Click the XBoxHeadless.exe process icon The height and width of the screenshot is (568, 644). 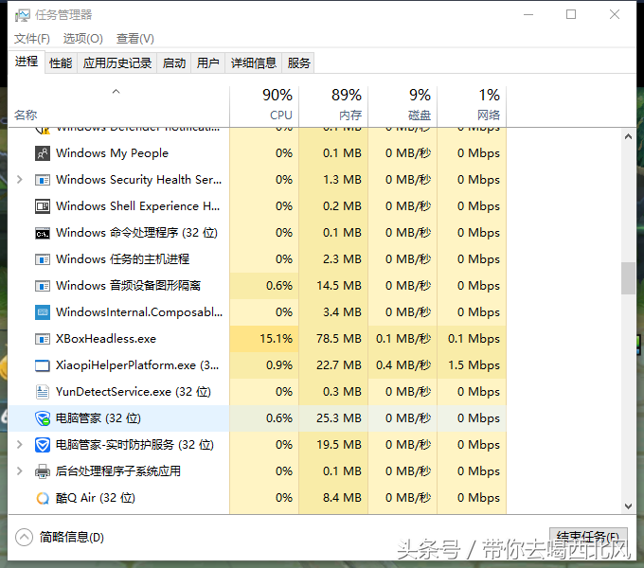[43, 339]
